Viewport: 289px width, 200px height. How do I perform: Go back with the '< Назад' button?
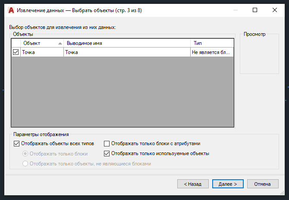190,184
